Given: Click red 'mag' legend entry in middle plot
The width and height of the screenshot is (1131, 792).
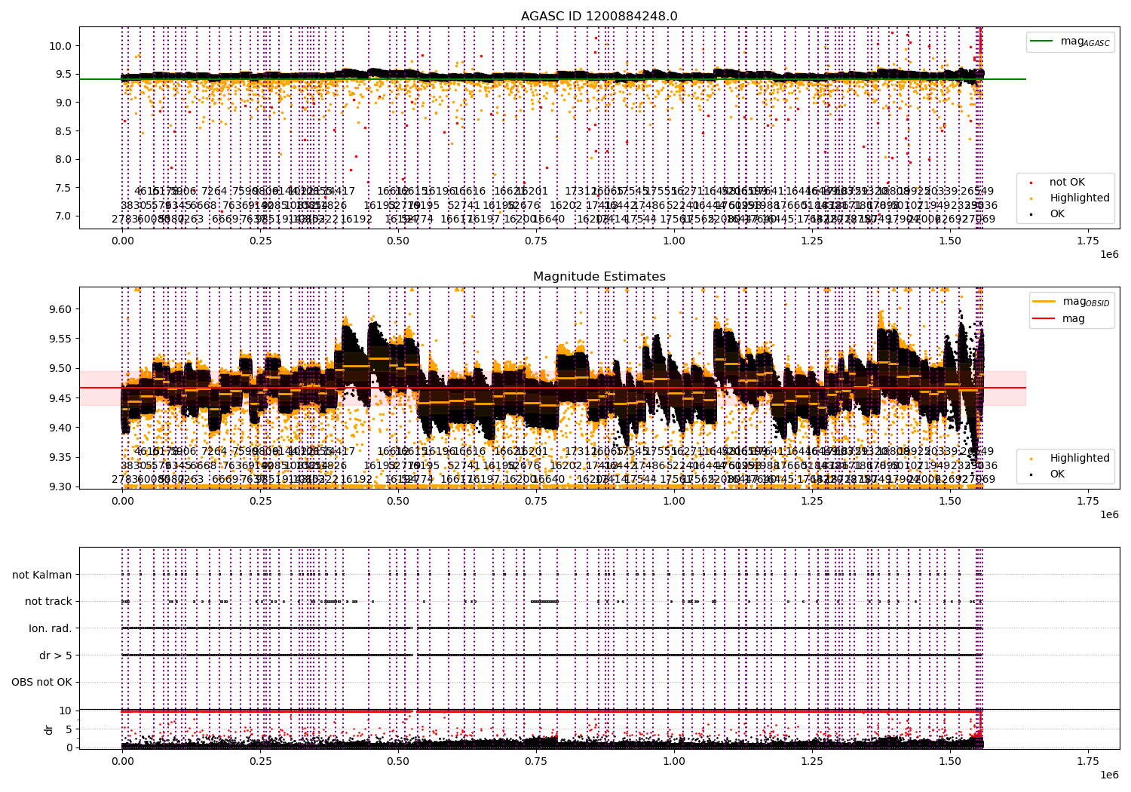Looking at the screenshot, I should coord(1059,318).
